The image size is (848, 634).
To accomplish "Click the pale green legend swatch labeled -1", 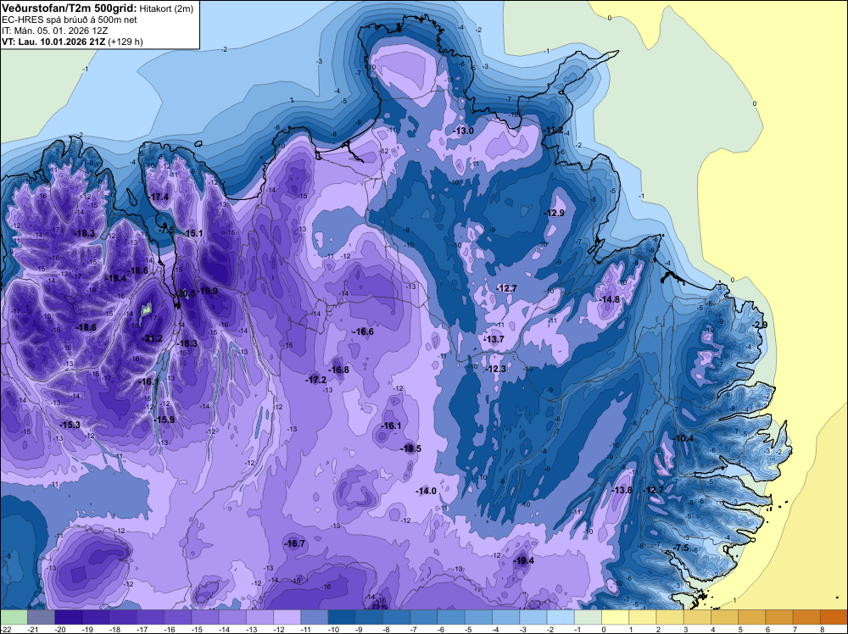I will (x=588, y=617).
